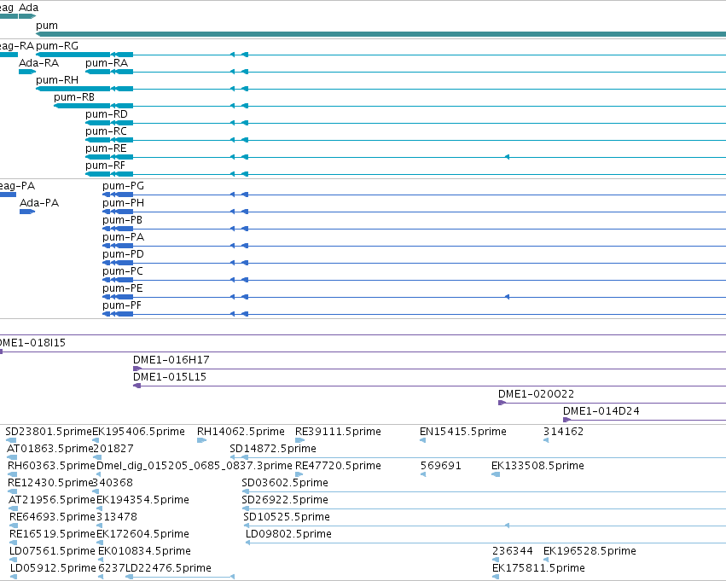The height and width of the screenshot is (581, 726).
Task: Select EST AT01863.5prime label
Action: click(50, 449)
